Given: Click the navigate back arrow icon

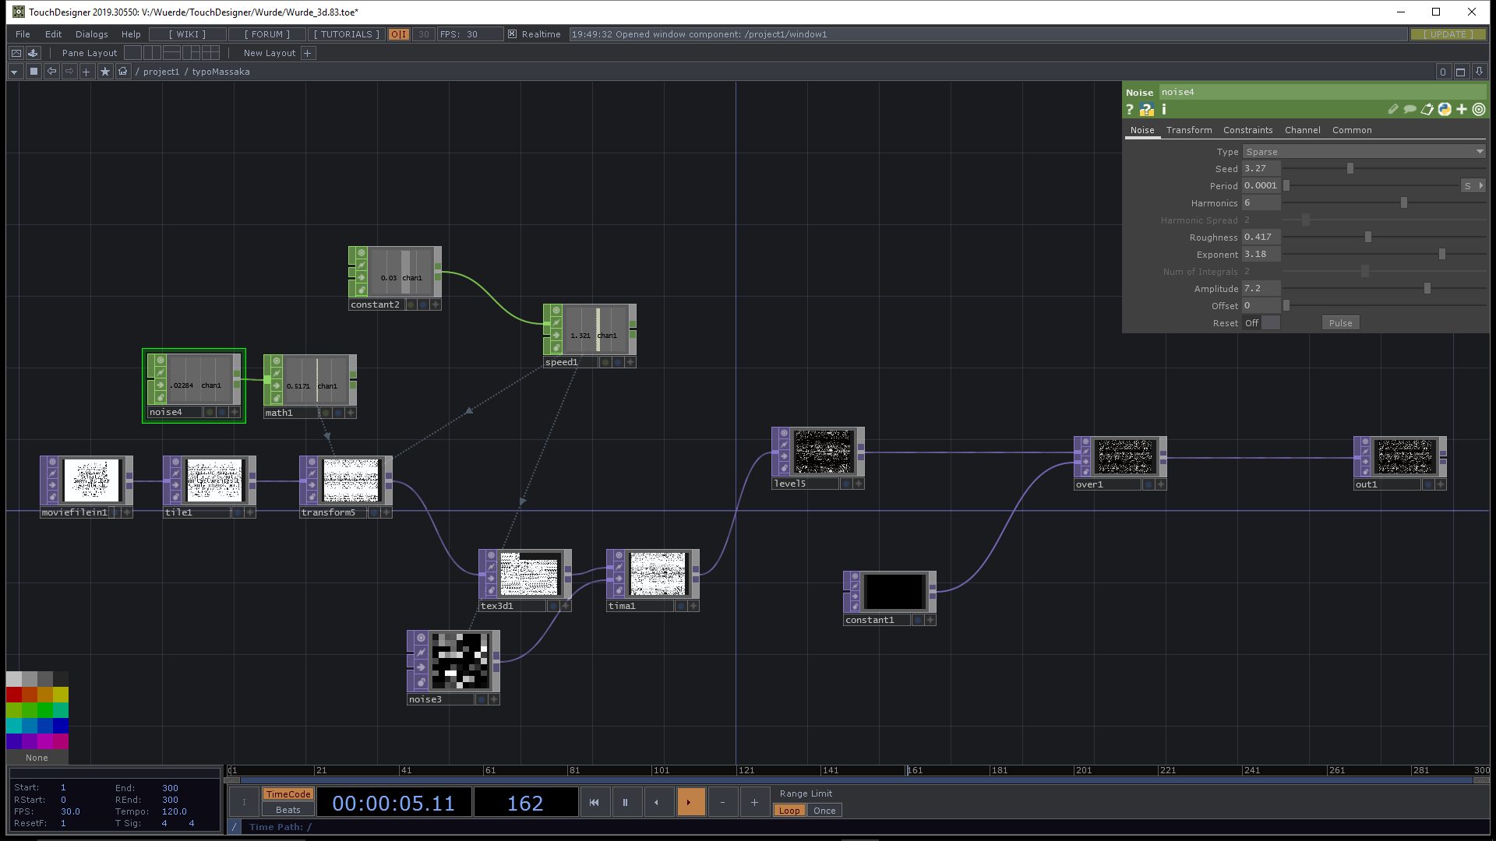Looking at the screenshot, I should [x=52, y=72].
